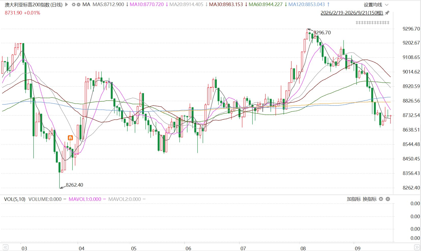Pin the date range with the pushpin icon
This screenshot has width=421, height=251.
click(x=387, y=13)
